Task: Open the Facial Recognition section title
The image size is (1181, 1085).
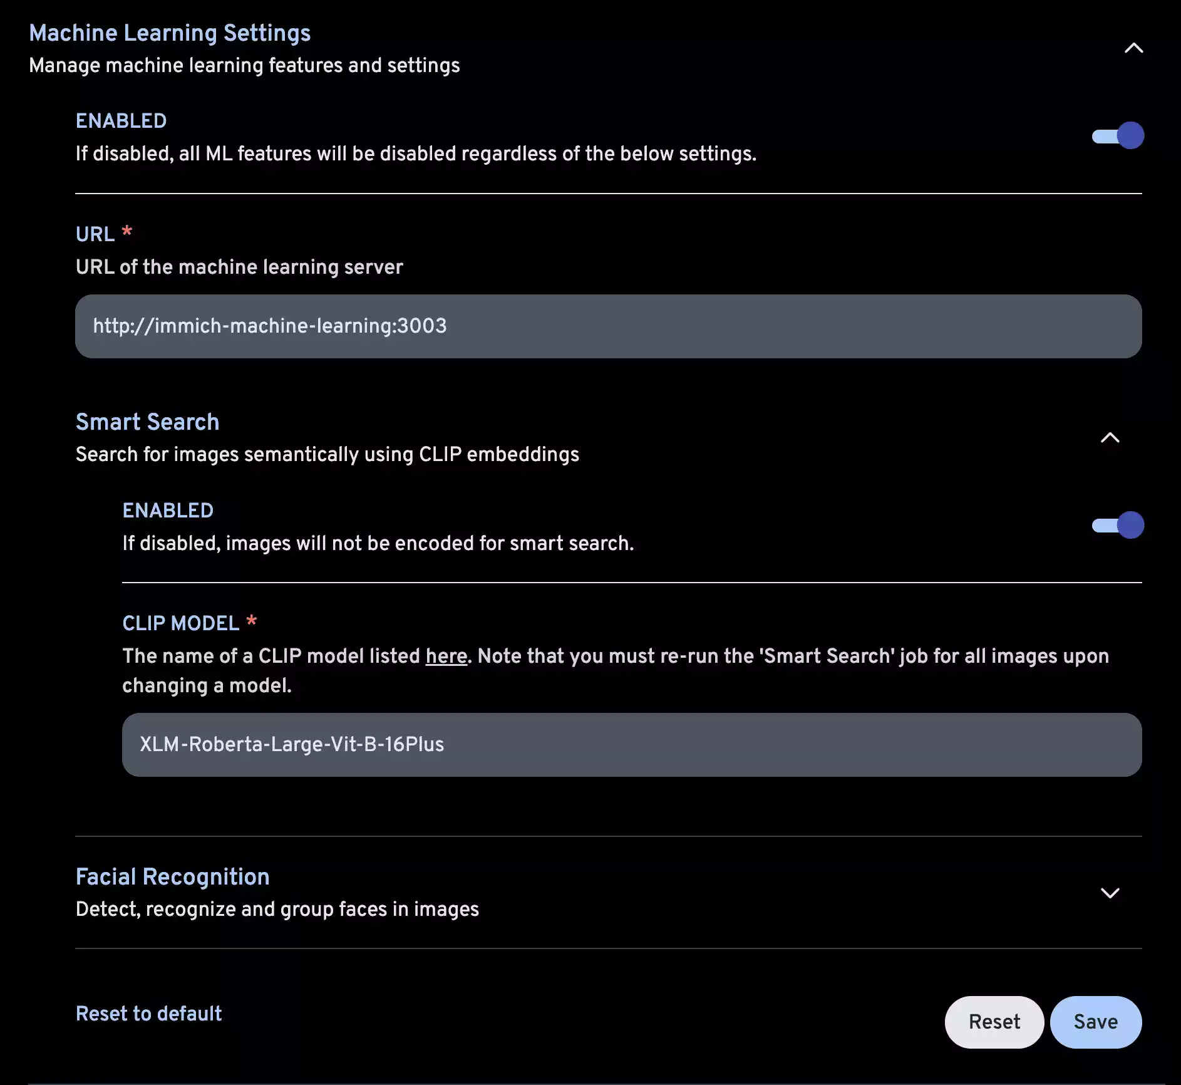Action: pyautogui.click(x=172, y=877)
